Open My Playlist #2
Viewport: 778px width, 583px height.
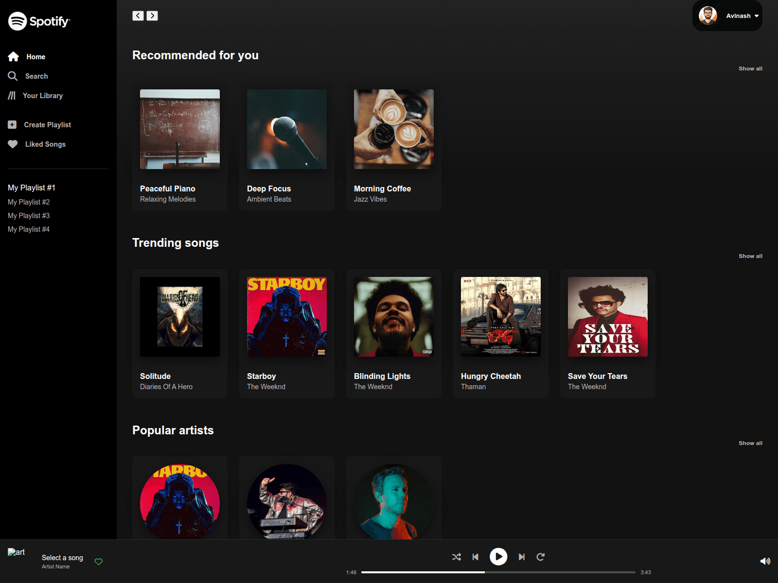[28, 202]
